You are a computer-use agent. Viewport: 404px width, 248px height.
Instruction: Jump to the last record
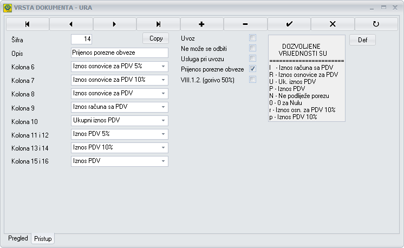(158, 24)
